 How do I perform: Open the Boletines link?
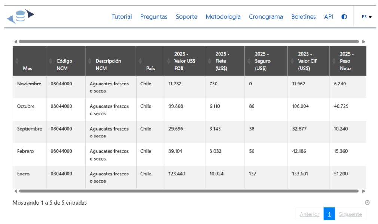[x=303, y=17]
